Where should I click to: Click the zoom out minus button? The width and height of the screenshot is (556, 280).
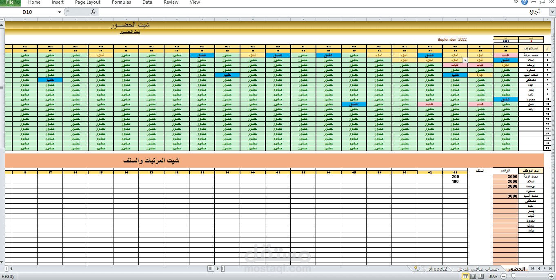coord(503,276)
